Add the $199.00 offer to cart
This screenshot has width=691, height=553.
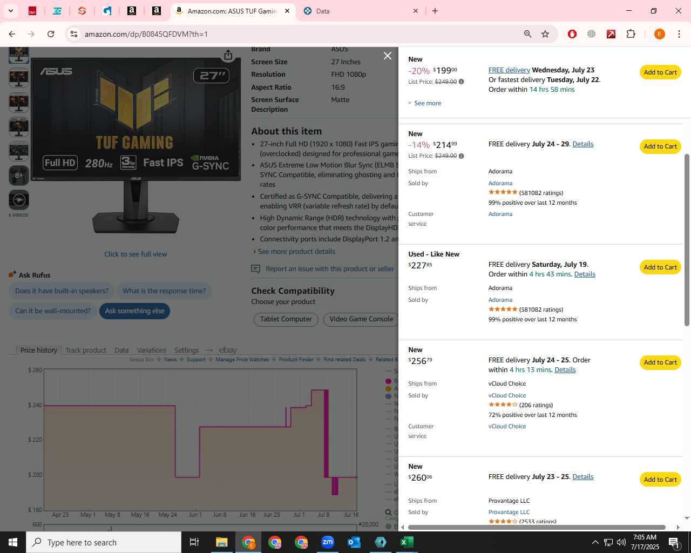[x=660, y=72]
